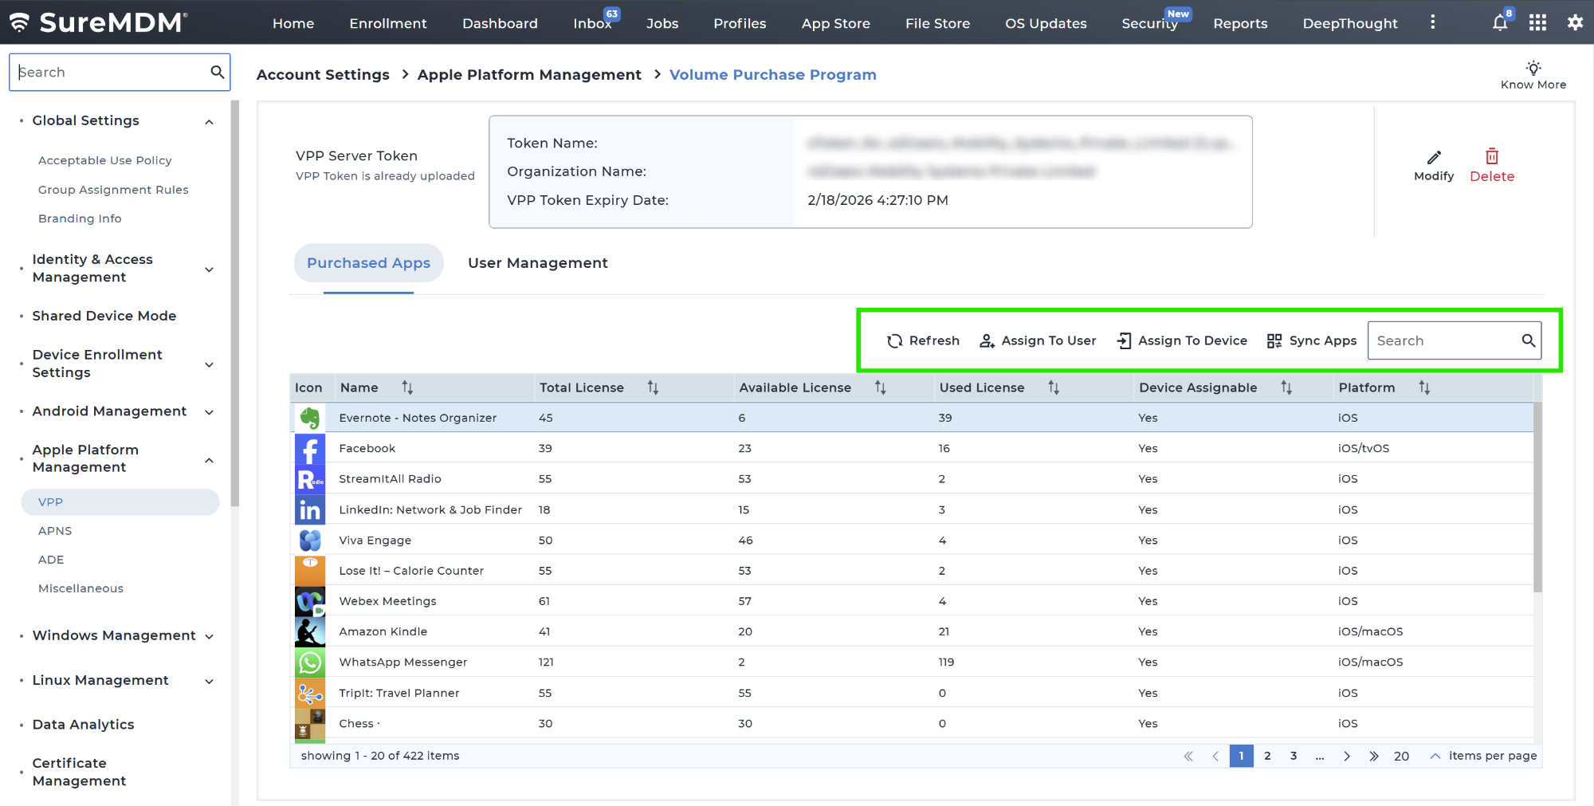Click the table search magnifier icon
The height and width of the screenshot is (806, 1594).
[x=1528, y=340]
